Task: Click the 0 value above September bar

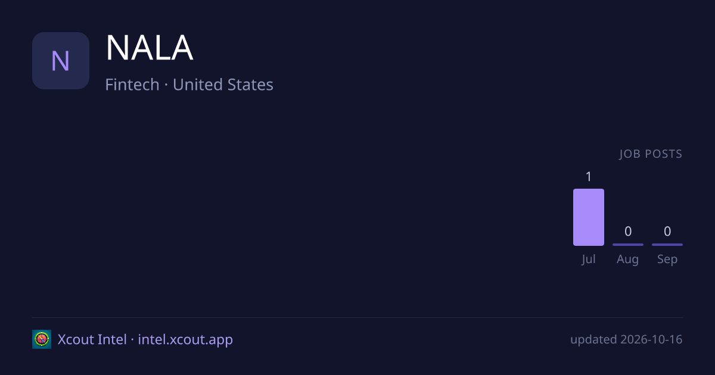Action: pyautogui.click(x=667, y=232)
